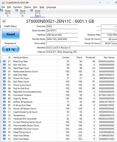Click the End-to-End Error status icon
The width and height of the screenshot is (117, 142).
(x=4, y=88)
